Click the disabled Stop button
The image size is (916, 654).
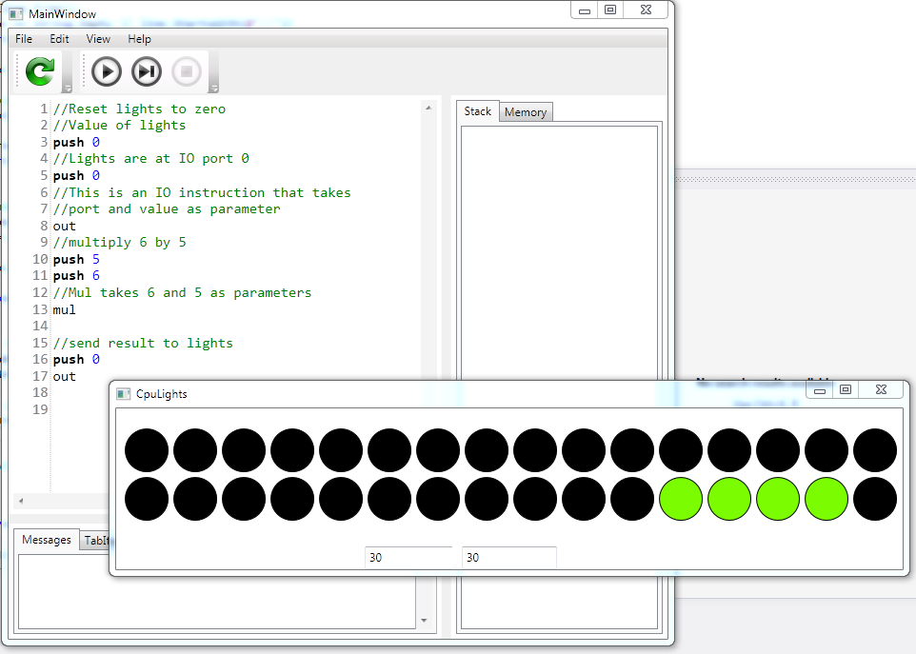[187, 71]
